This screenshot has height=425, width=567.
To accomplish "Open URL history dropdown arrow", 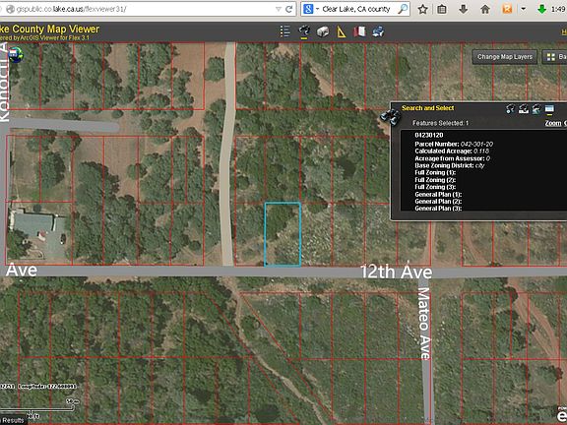I will coord(278,9).
